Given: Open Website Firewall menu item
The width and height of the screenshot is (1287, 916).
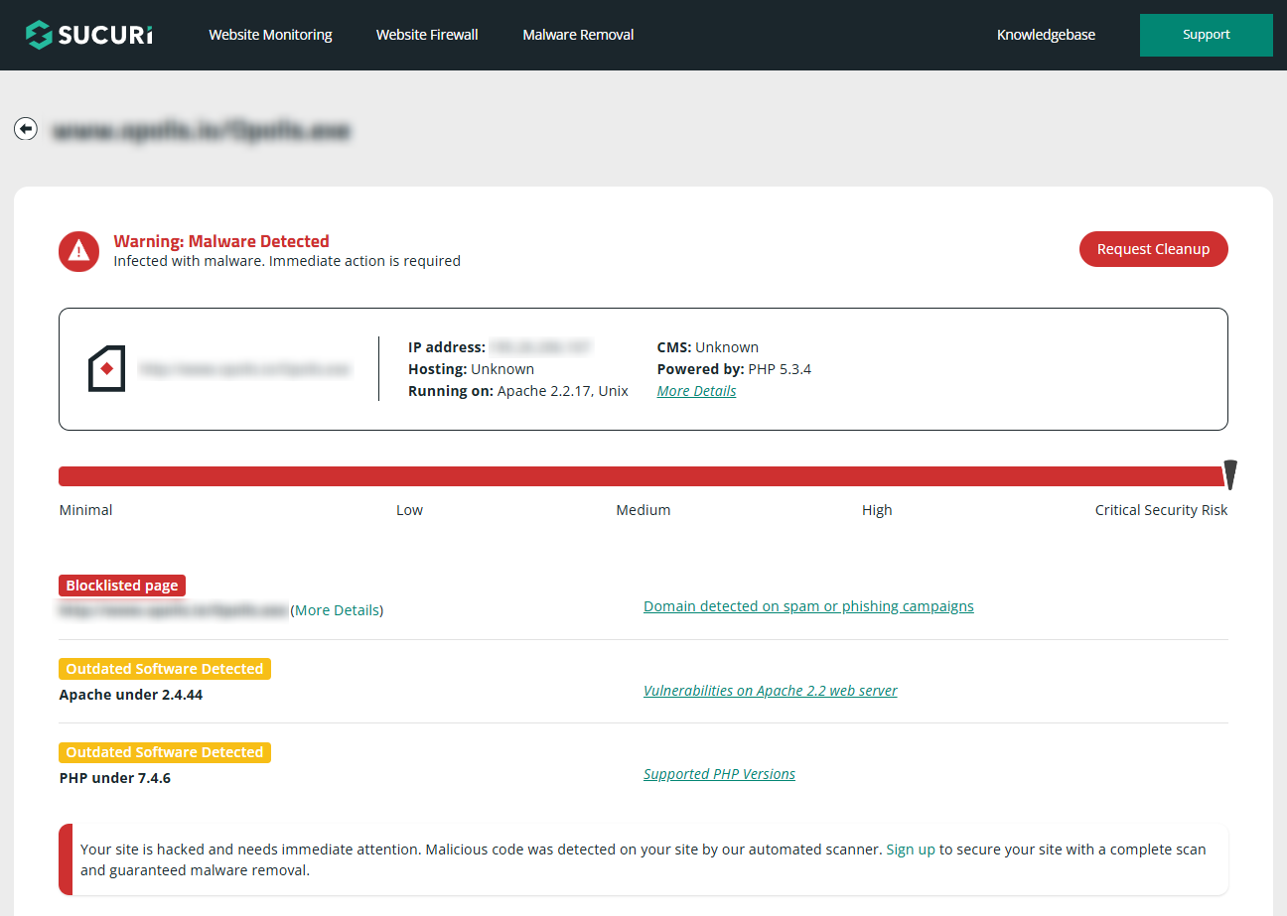Looking at the screenshot, I should tap(427, 35).
